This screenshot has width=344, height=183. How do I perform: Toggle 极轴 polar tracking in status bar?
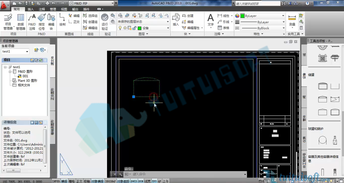[x=87, y=181]
